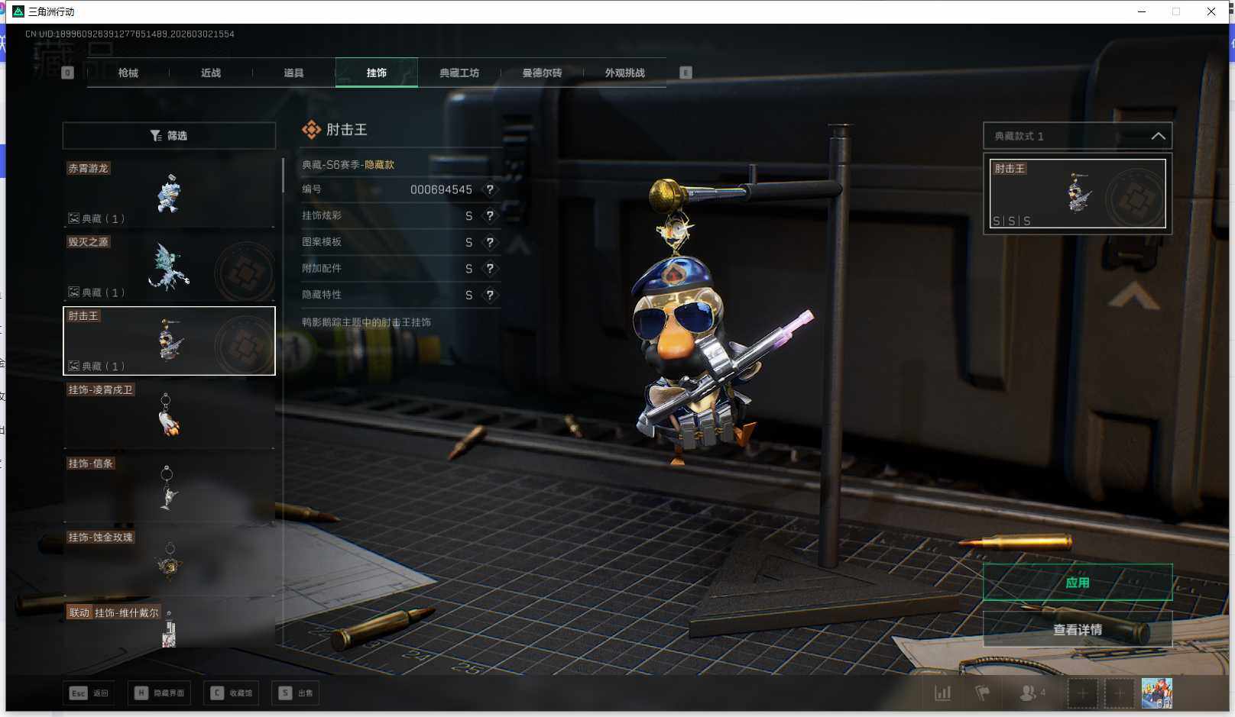Click the 三角洲行动 app icon in title bar
The height and width of the screenshot is (717, 1235).
click(x=18, y=11)
